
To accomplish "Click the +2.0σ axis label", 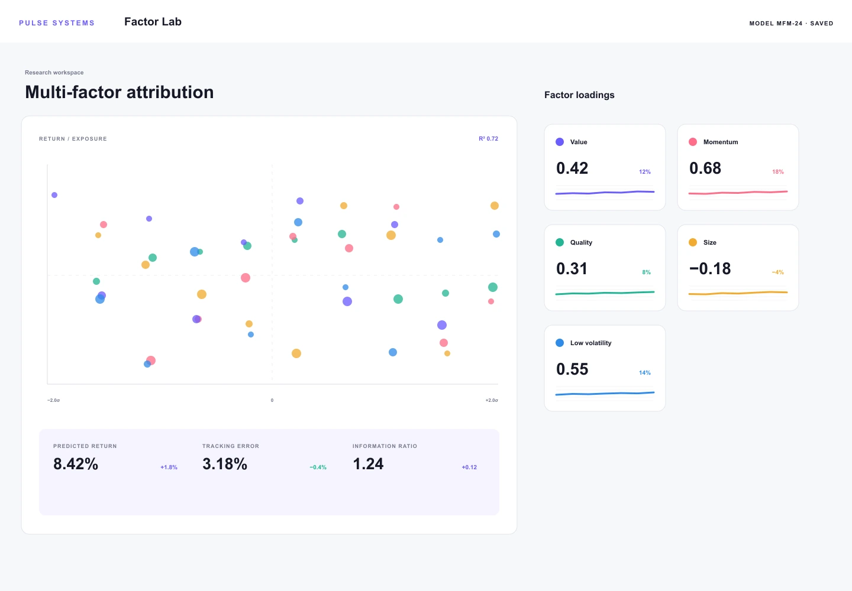I will 492,400.
